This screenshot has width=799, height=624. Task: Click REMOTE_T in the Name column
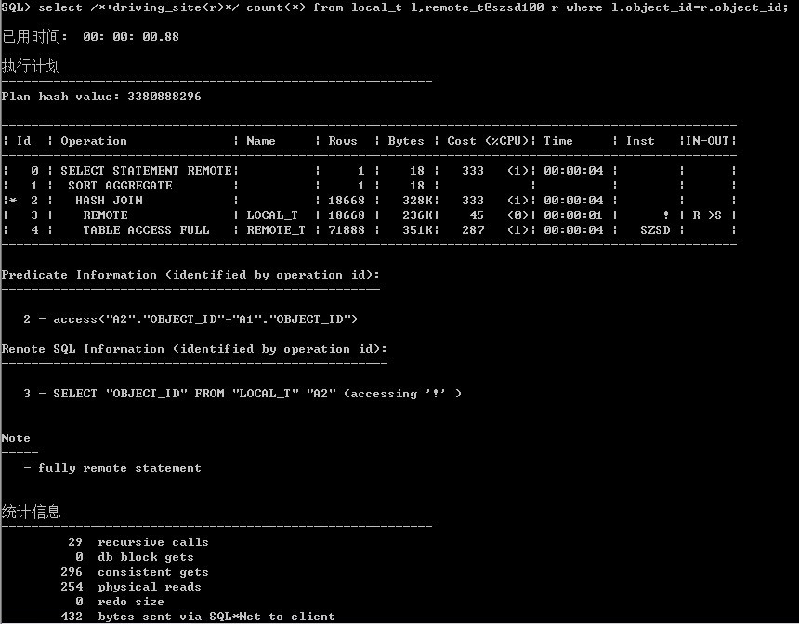pyautogui.click(x=276, y=229)
